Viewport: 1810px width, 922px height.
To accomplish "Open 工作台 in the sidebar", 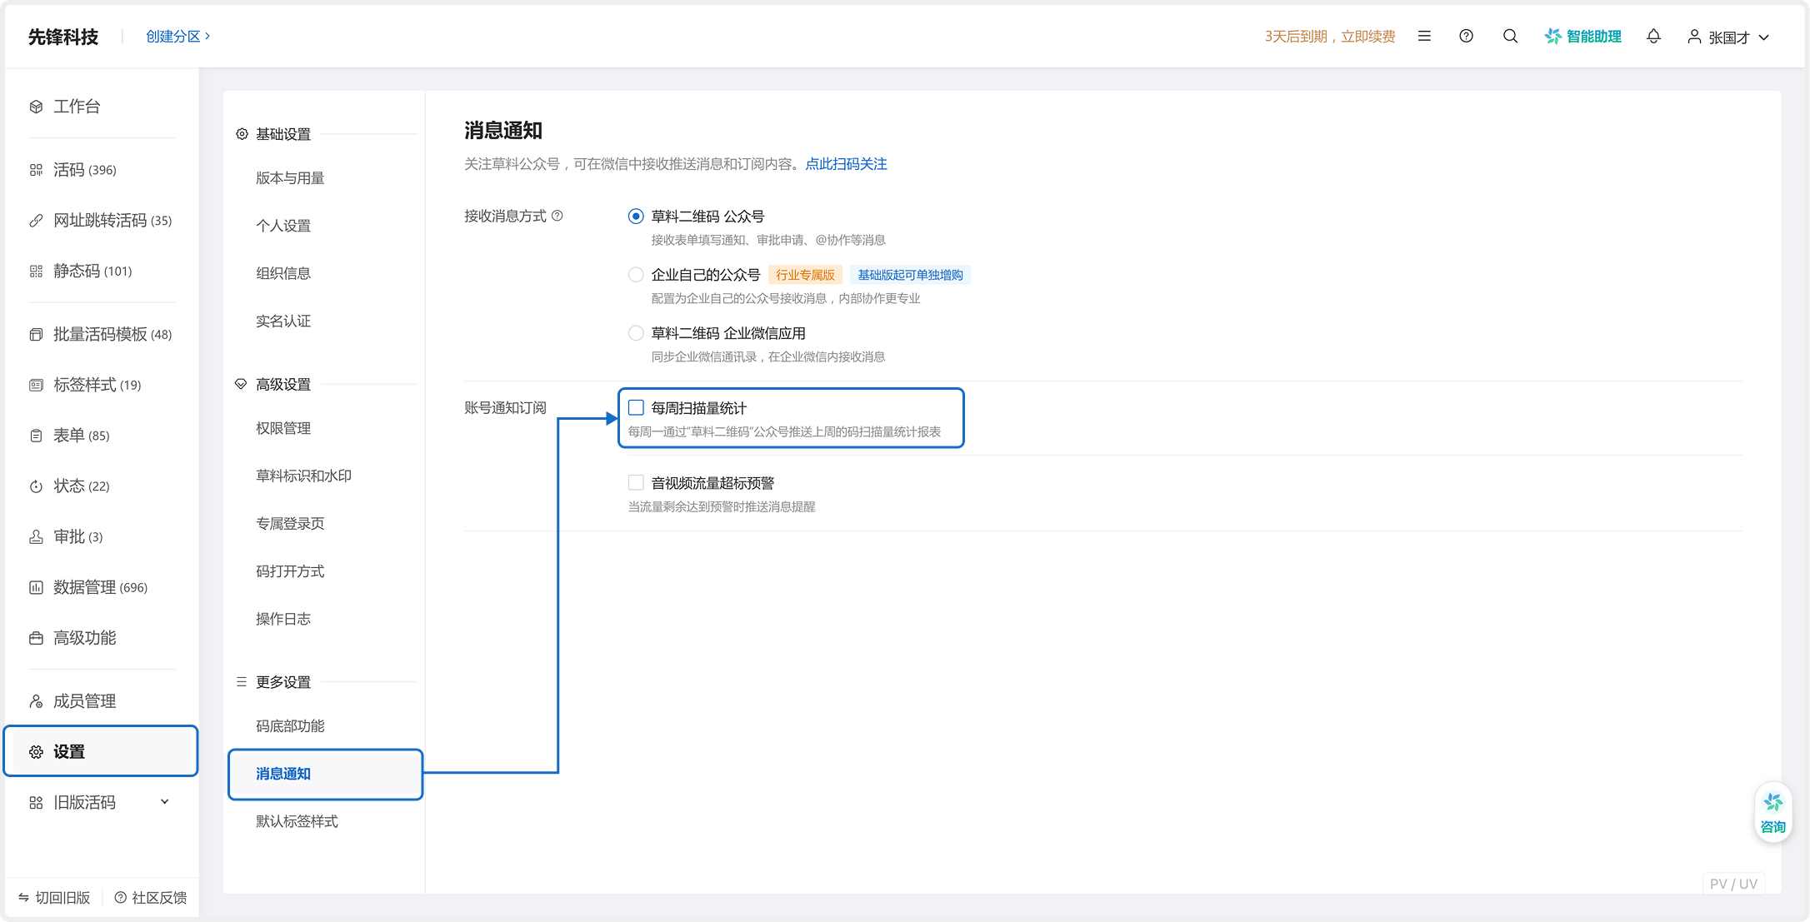I will (x=76, y=107).
